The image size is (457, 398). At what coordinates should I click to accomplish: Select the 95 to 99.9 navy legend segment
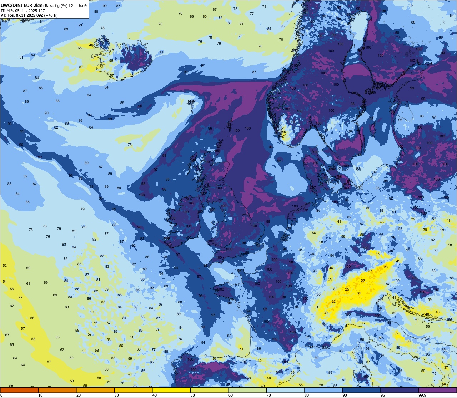tap(400, 390)
